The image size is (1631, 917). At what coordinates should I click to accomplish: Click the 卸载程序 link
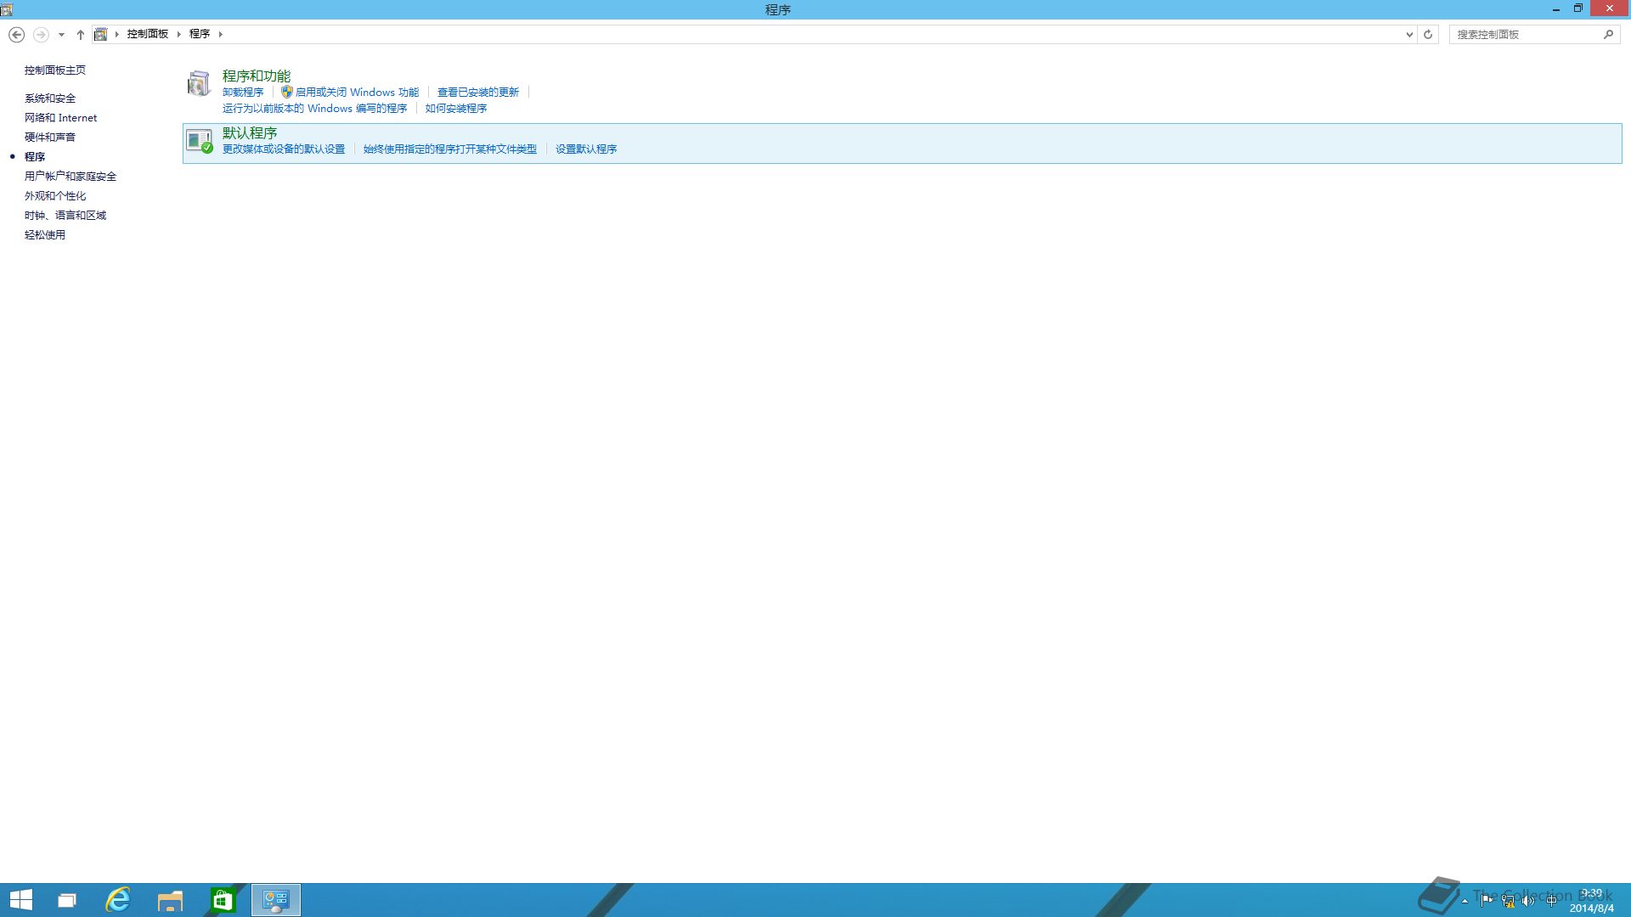pos(243,93)
